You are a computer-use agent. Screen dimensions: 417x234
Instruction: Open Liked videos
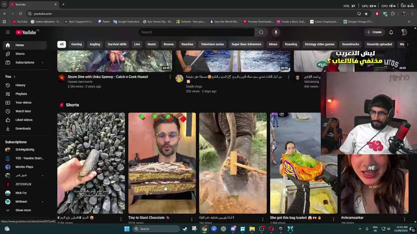25,120
